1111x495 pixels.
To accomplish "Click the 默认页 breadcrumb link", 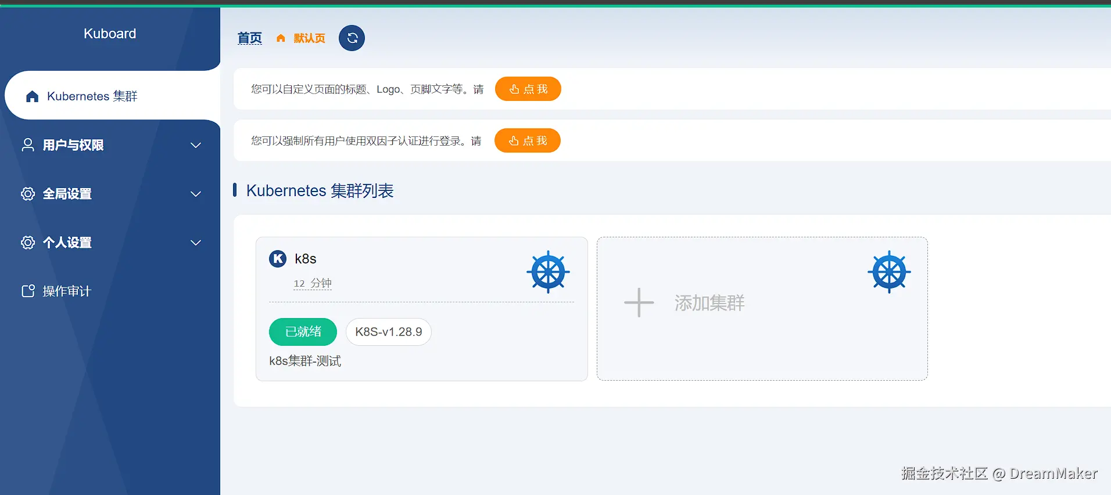I will 309,38.
